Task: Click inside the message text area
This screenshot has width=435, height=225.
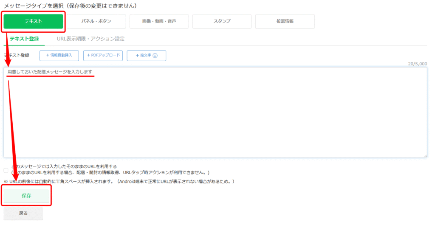Action: (x=215, y=112)
